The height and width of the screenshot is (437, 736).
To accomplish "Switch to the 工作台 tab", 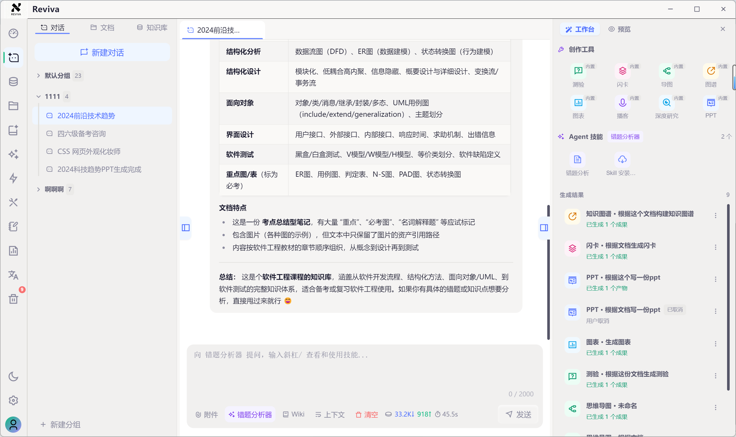I will (x=580, y=29).
